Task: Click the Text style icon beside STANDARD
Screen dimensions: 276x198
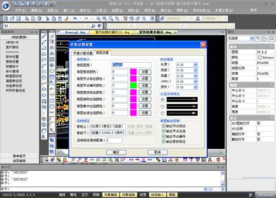Action: tap(162, 18)
